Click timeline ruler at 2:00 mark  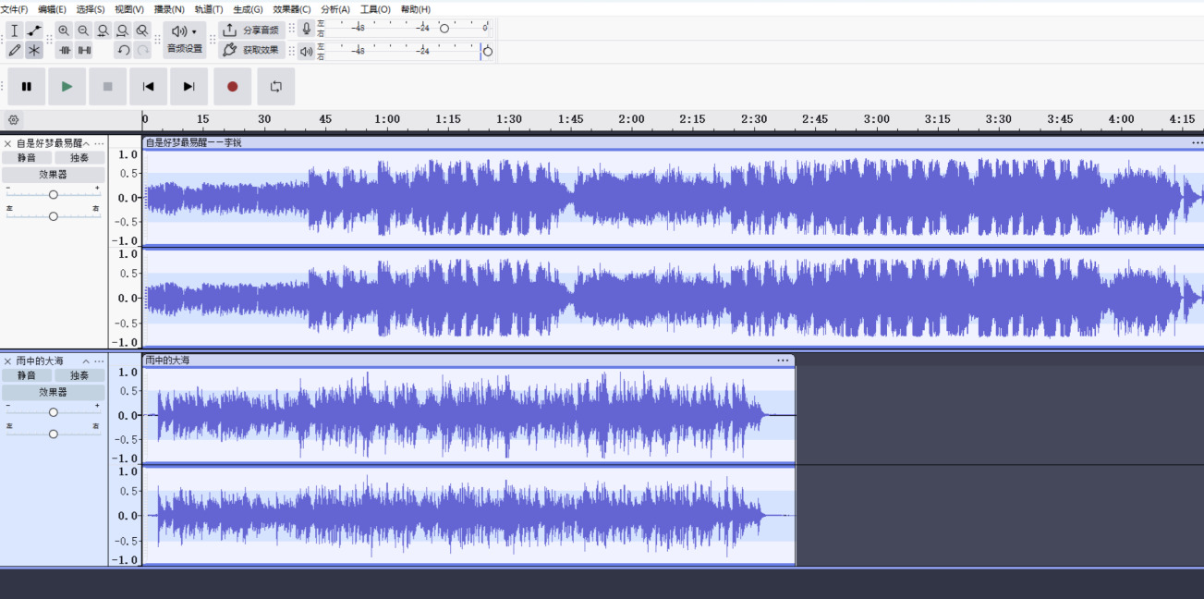(x=632, y=119)
